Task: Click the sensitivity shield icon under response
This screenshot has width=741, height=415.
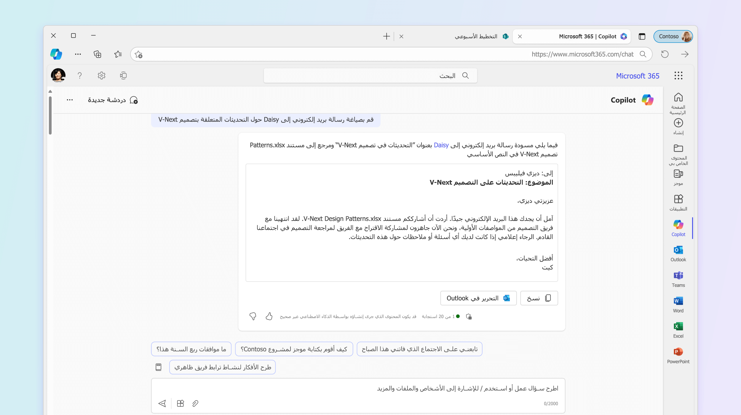Action: click(469, 317)
